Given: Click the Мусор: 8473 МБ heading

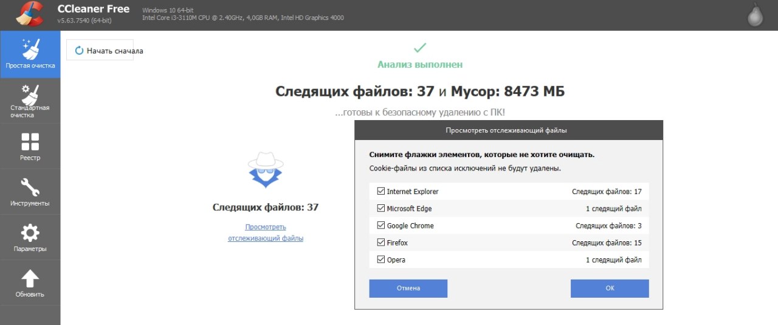Looking at the screenshot, I should [508, 92].
